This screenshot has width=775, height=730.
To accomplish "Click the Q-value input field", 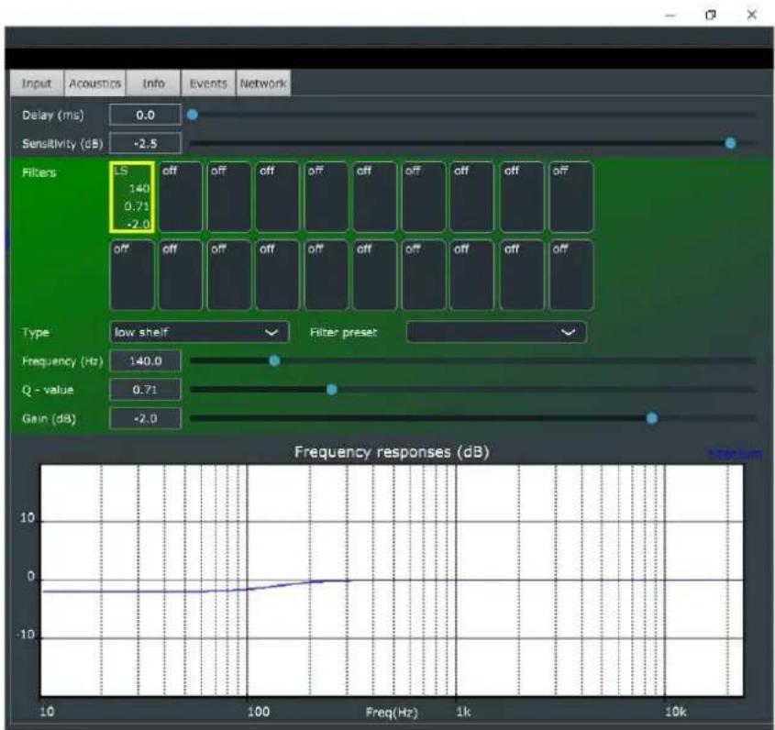I will [x=145, y=390].
